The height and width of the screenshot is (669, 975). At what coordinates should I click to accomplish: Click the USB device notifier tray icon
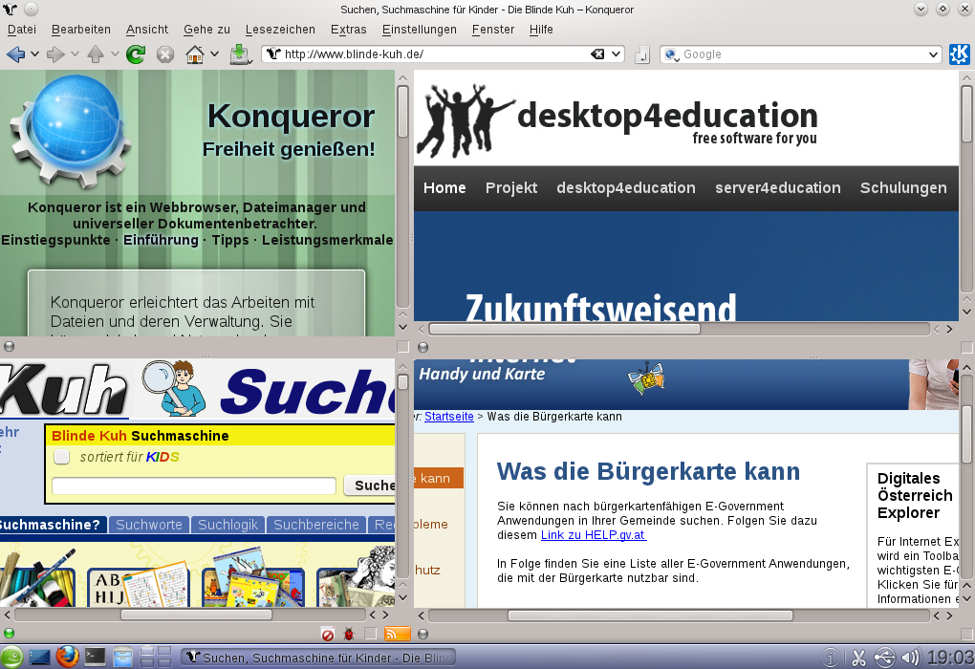[884, 658]
